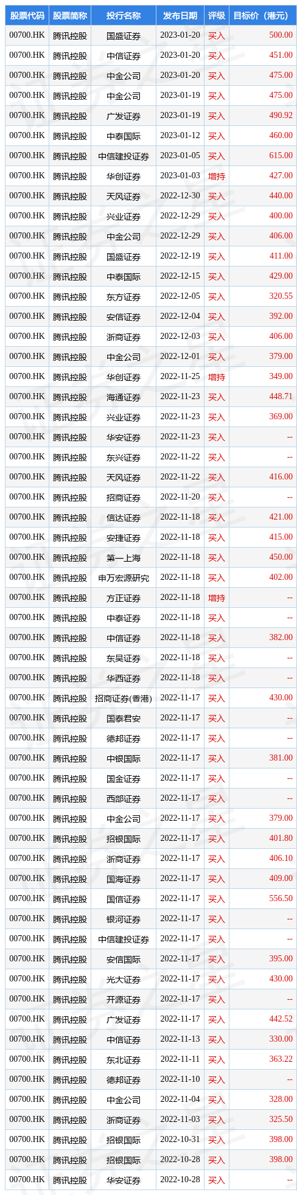The width and height of the screenshot is (297, 1195).
Task: Click the 目标价(港元) column header
Action: point(263,15)
